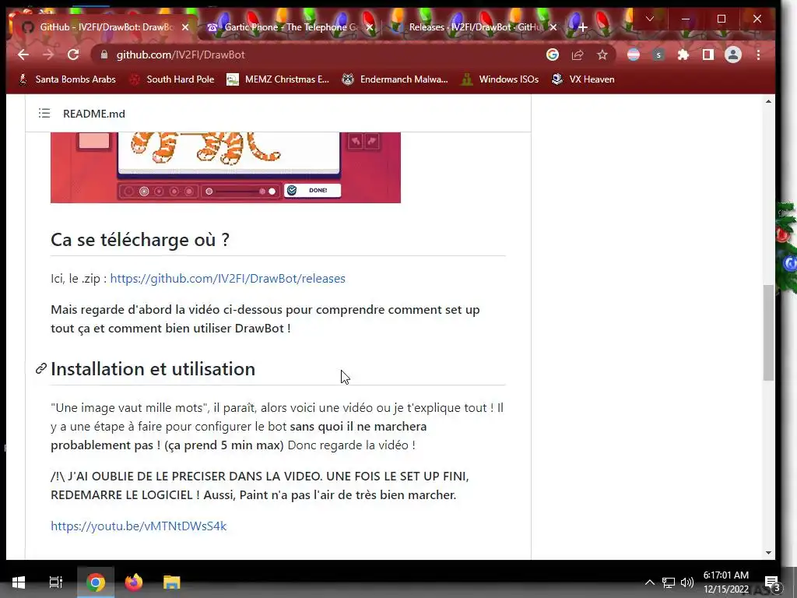Open Windows ISOs bookmark
The image size is (797, 598).
click(500, 79)
